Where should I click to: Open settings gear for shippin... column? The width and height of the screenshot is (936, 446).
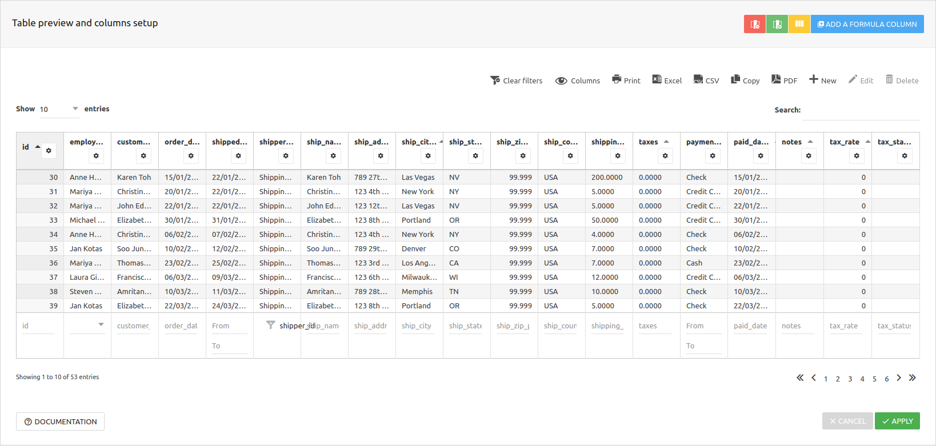click(618, 156)
